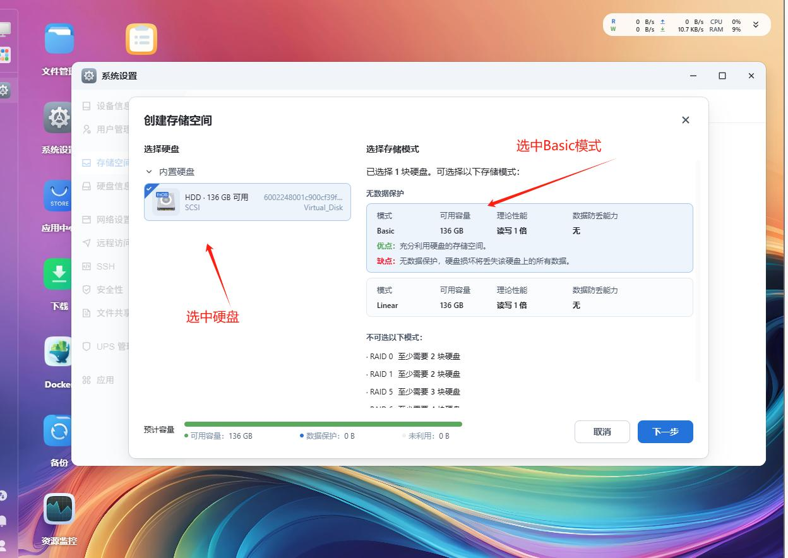Select the Linear storage mode card

click(x=529, y=297)
